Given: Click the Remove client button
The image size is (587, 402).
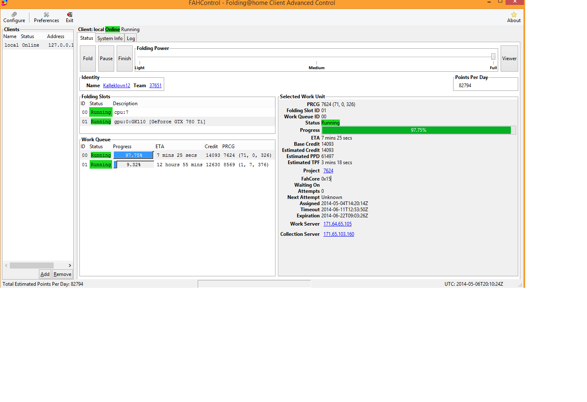Looking at the screenshot, I should tap(62, 274).
